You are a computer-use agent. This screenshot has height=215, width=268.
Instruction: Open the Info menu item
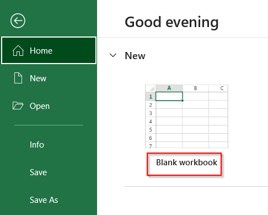click(x=37, y=145)
